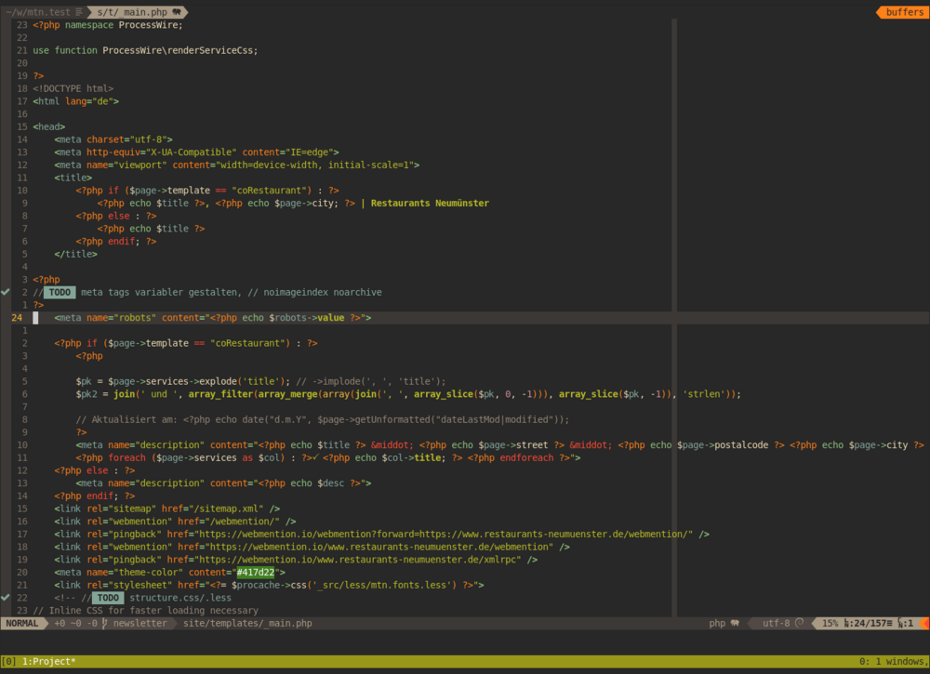Click the Debian swirl icon beside utf-8
Viewport: 930px width, 674px height.
coord(799,623)
